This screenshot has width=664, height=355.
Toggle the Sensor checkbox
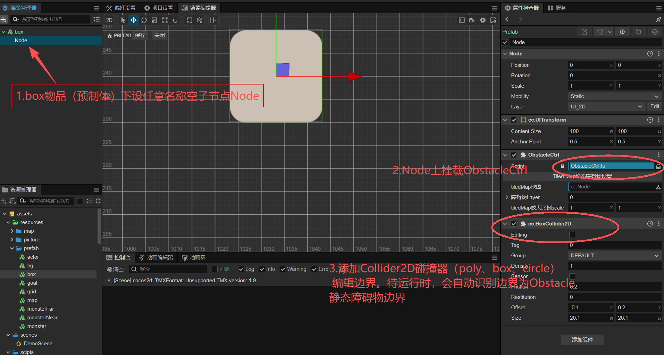click(572, 276)
